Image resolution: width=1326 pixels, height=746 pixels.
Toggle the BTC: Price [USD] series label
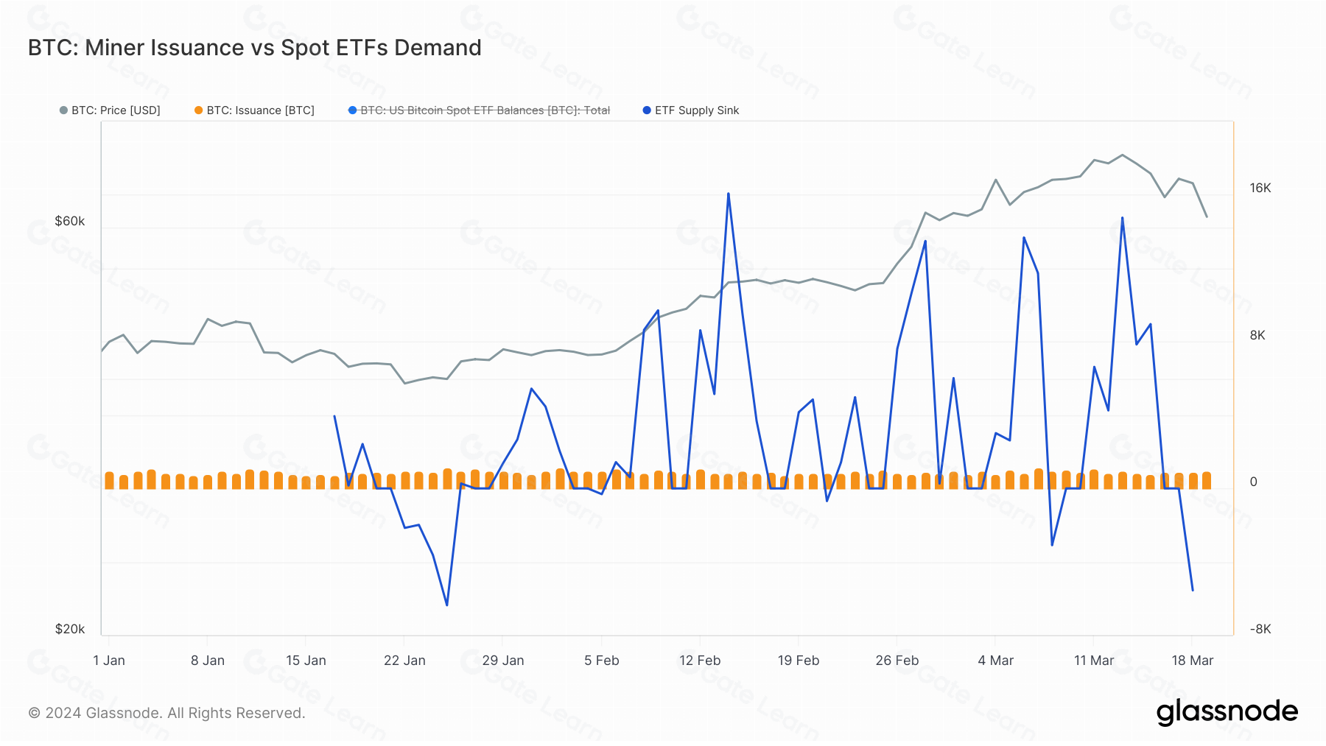(116, 110)
